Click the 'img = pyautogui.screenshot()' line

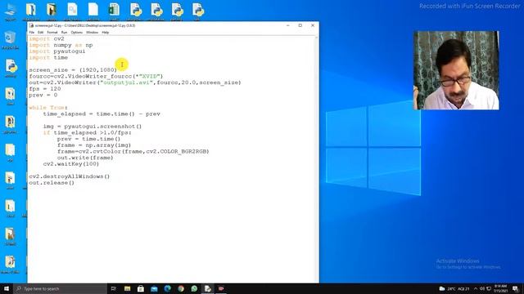click(93, 127)
